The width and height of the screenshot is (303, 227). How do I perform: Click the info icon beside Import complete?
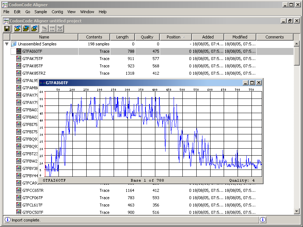click(x=7, y=220)
